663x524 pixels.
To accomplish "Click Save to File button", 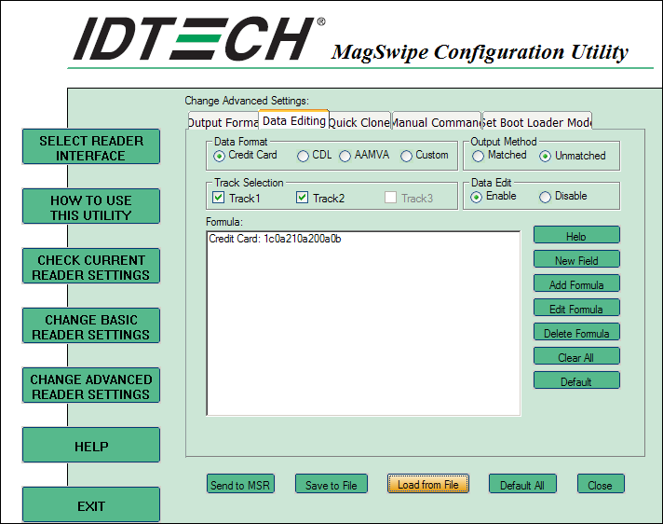I will (x=331, y=484).
